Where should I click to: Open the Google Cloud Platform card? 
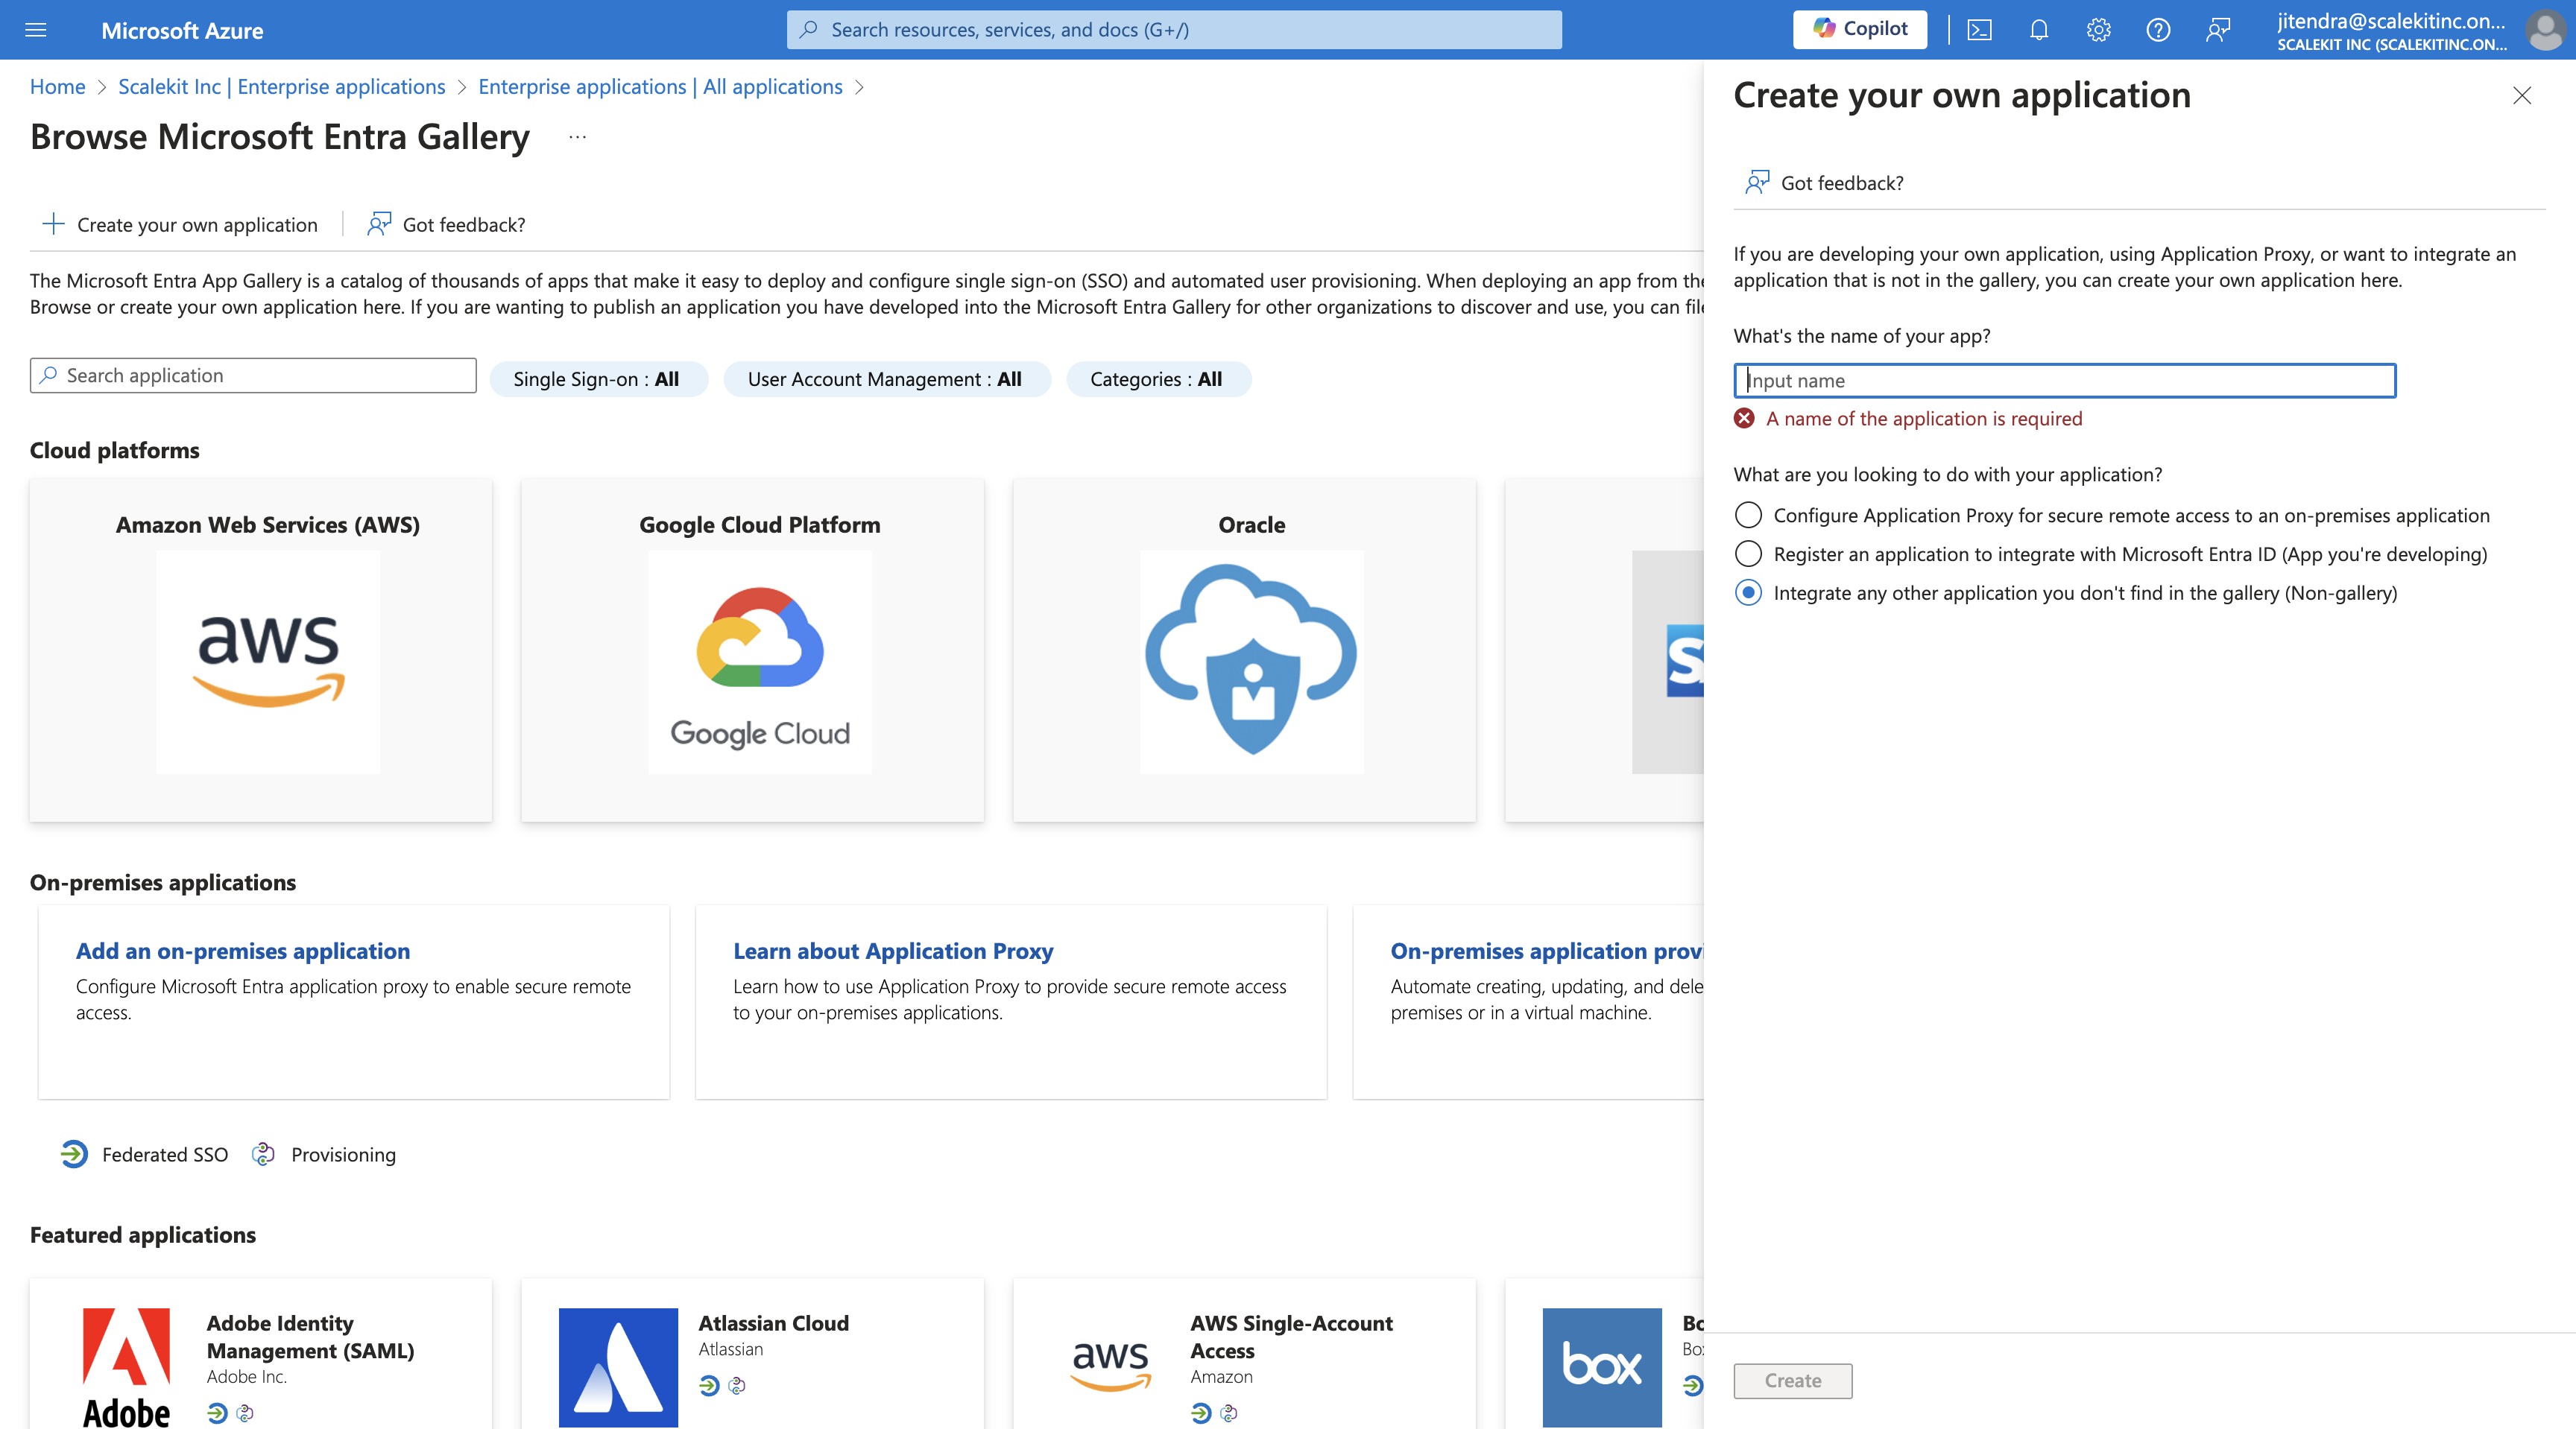click(753, 650)
